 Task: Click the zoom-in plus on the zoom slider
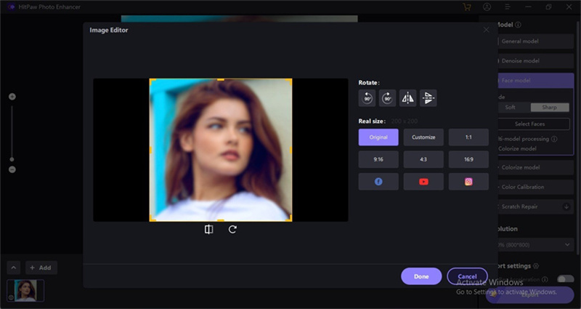[12, 97]
